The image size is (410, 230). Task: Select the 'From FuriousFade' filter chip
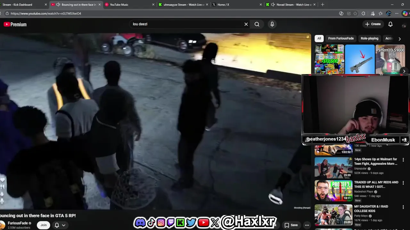341,38
